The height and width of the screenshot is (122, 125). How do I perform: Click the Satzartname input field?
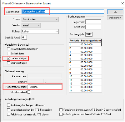[x=63, y=12]
